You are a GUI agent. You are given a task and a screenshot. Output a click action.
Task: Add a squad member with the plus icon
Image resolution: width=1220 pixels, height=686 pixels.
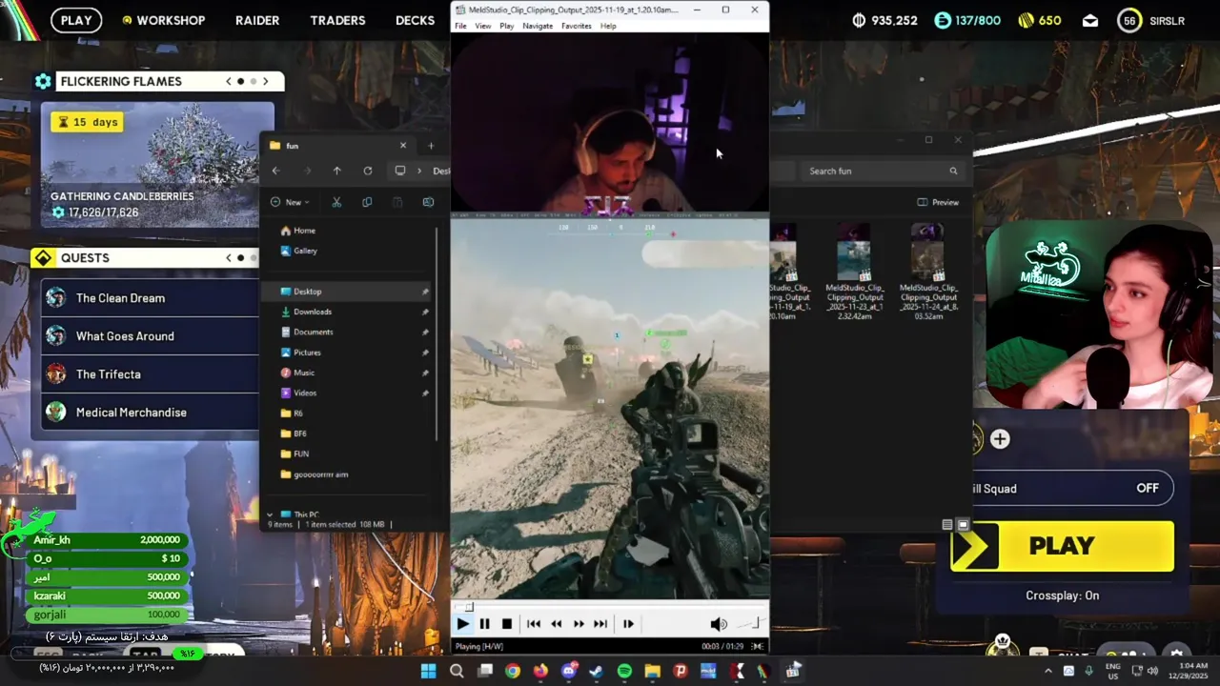[x=1000, y=439]
